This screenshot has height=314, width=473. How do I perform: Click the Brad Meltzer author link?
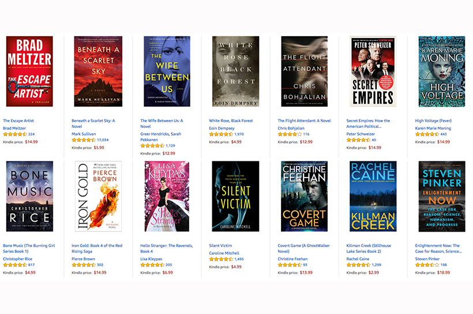click(14, 128)
